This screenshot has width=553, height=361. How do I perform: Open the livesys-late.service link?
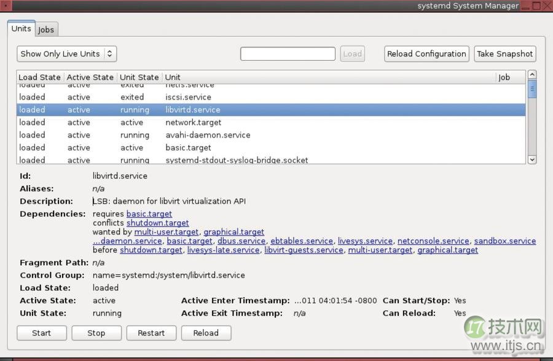[x=223, y=250]
